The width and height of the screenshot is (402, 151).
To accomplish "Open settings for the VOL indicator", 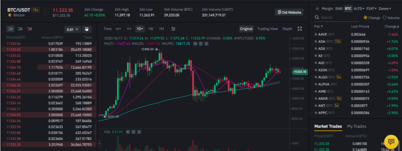I will (x=133, y=132).
